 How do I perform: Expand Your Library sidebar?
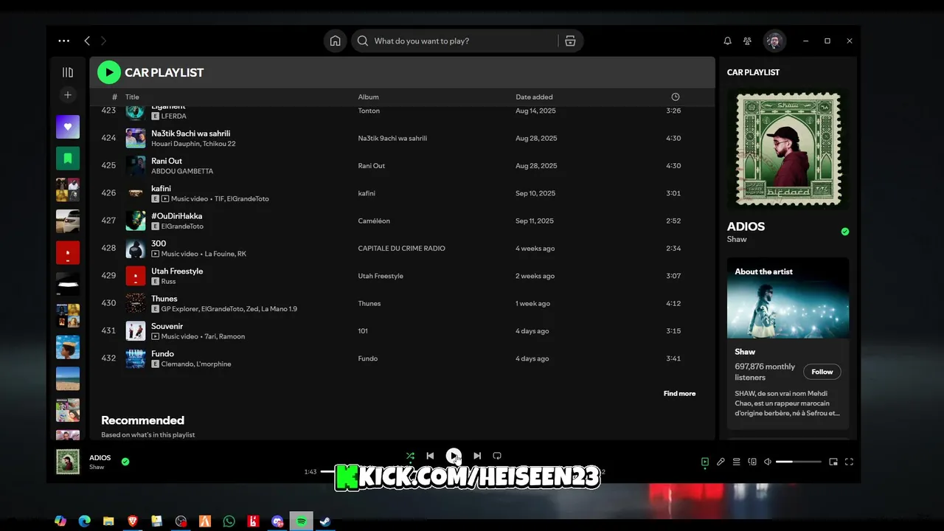pos(68,72)
